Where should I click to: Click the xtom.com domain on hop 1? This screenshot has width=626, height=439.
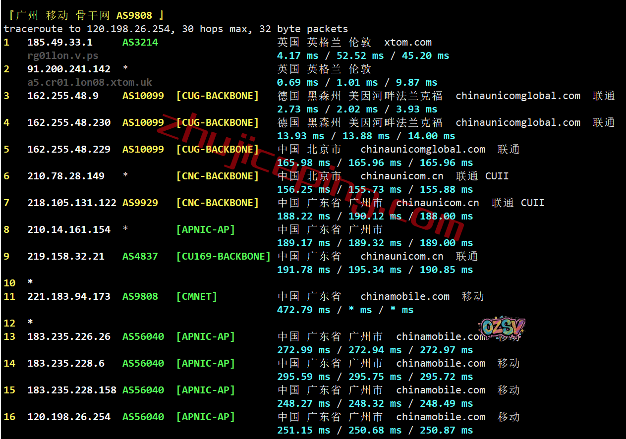click(x=407, y=43)
